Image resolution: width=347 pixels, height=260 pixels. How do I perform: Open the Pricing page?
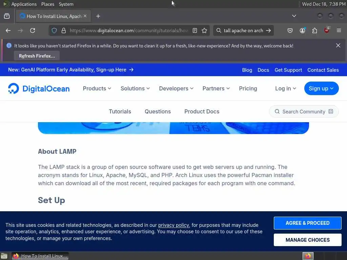coord(248,88)
